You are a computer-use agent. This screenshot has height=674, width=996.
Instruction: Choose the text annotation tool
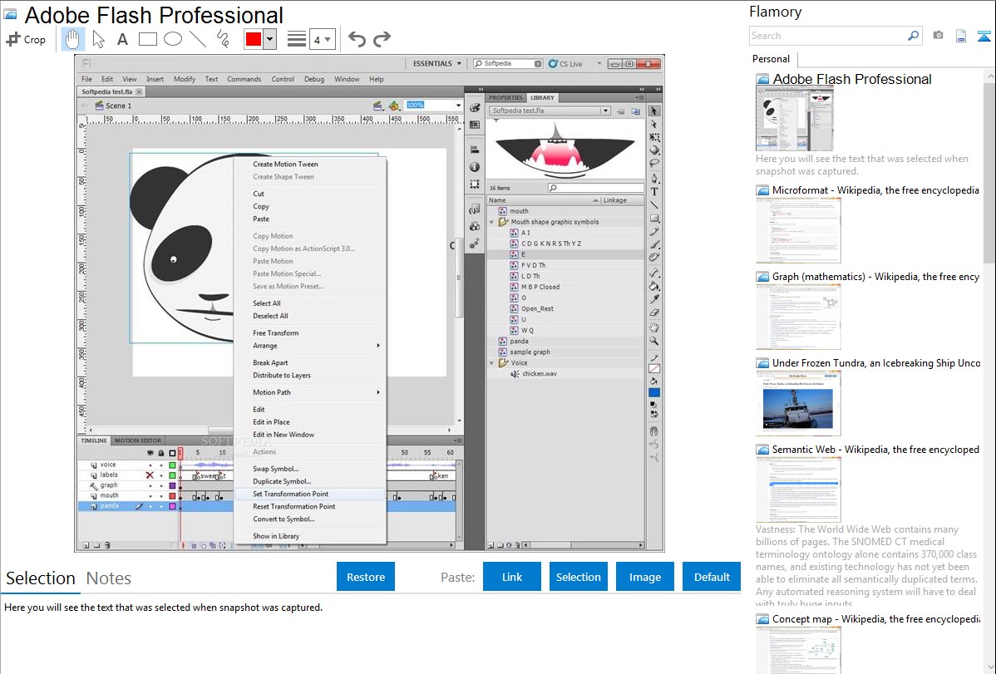[x=122, y=39]
